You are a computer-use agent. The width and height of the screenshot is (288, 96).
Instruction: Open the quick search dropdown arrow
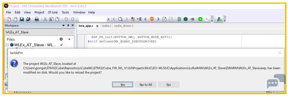[x=108, y=19]
